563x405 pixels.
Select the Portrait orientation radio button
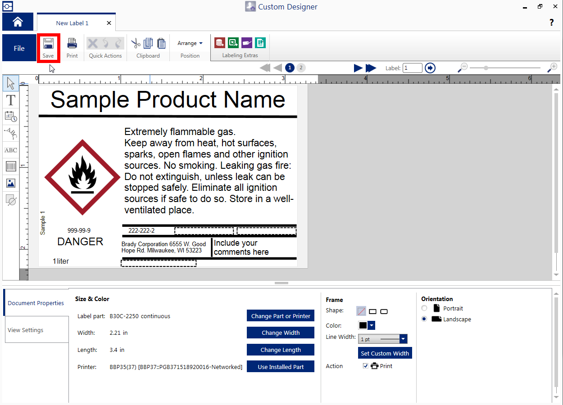[x=424, y=308]
